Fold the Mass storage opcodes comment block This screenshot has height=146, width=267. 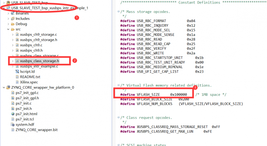[119, 12]
